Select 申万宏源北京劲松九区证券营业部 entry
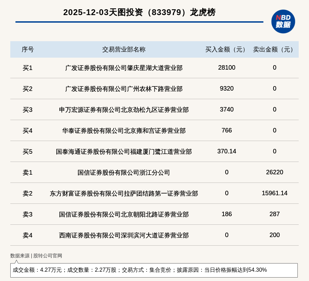The width and height of the screenshot is (309, 281). (x=124, y=110)
